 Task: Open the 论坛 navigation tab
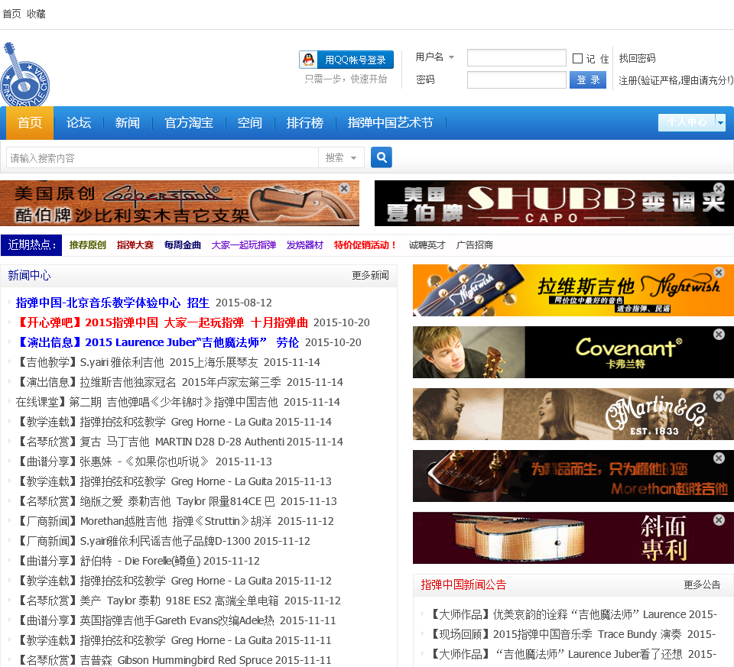[x=79, y=122]
